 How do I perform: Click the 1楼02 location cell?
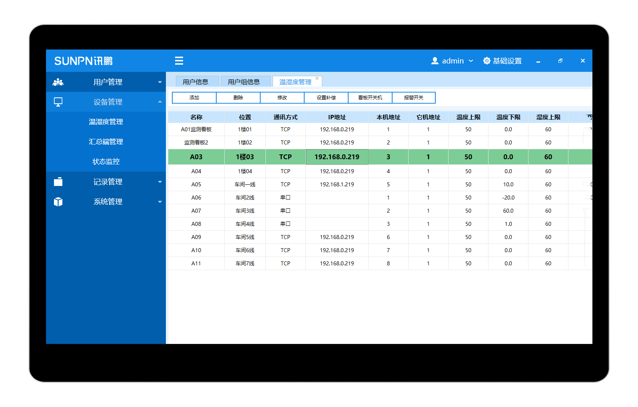point(245,142)
